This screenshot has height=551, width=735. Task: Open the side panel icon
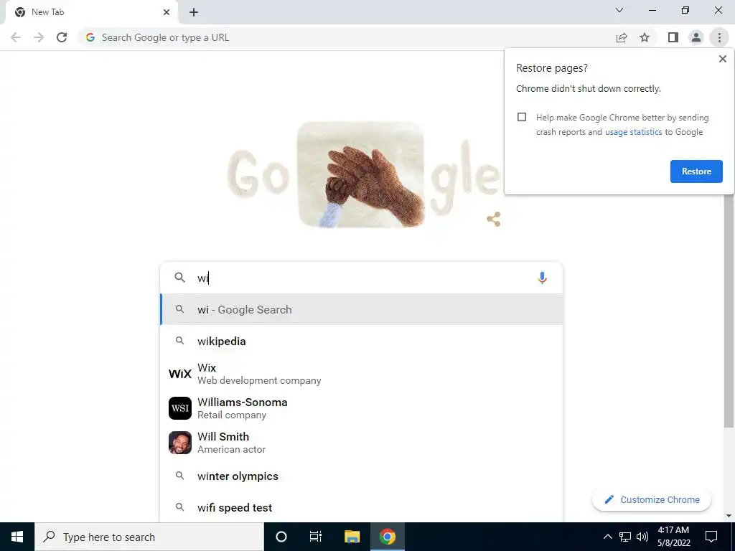click(673, 37)
